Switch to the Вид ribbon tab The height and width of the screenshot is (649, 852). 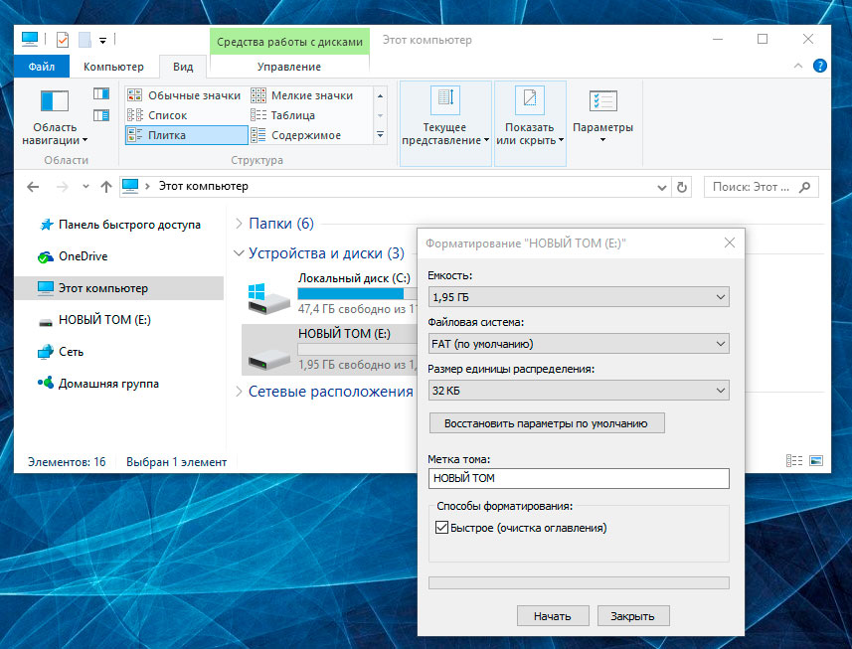[183, 67]
